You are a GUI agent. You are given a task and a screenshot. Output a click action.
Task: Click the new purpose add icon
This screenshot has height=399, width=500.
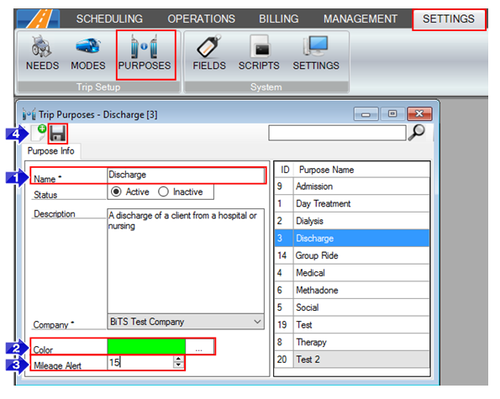pyautogui.click(x=39, y=133)
